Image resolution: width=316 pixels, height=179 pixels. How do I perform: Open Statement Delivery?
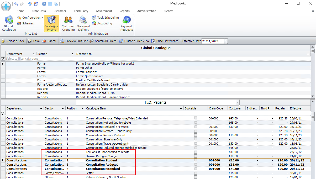pyautogui.click(x=83, y=23)
